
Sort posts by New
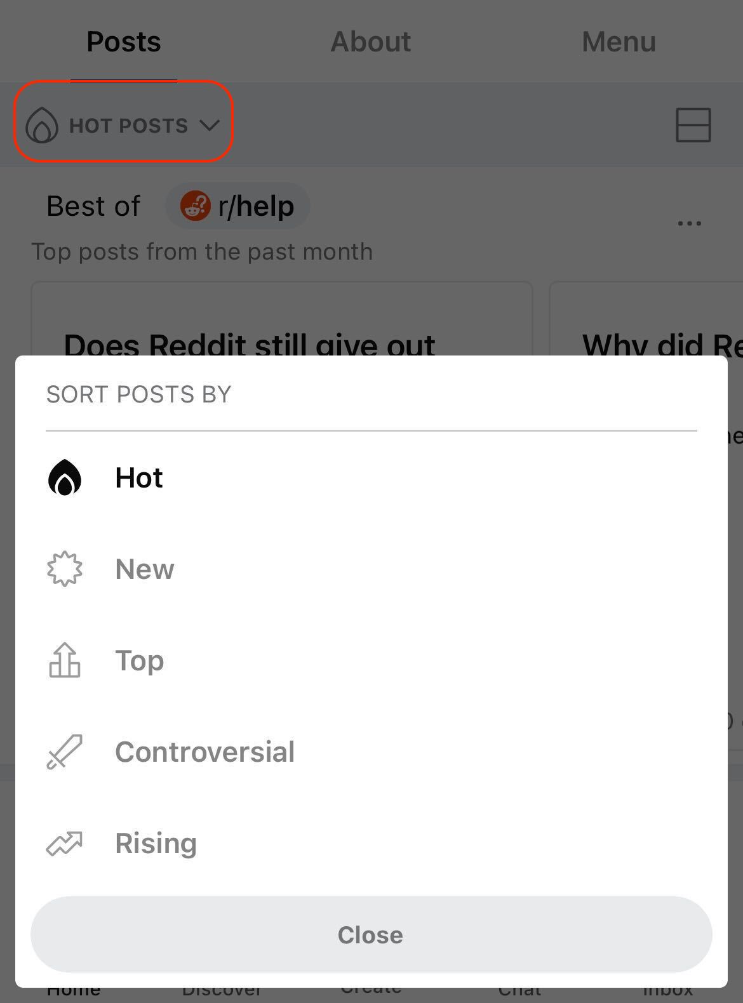click(x=371, y=569)
